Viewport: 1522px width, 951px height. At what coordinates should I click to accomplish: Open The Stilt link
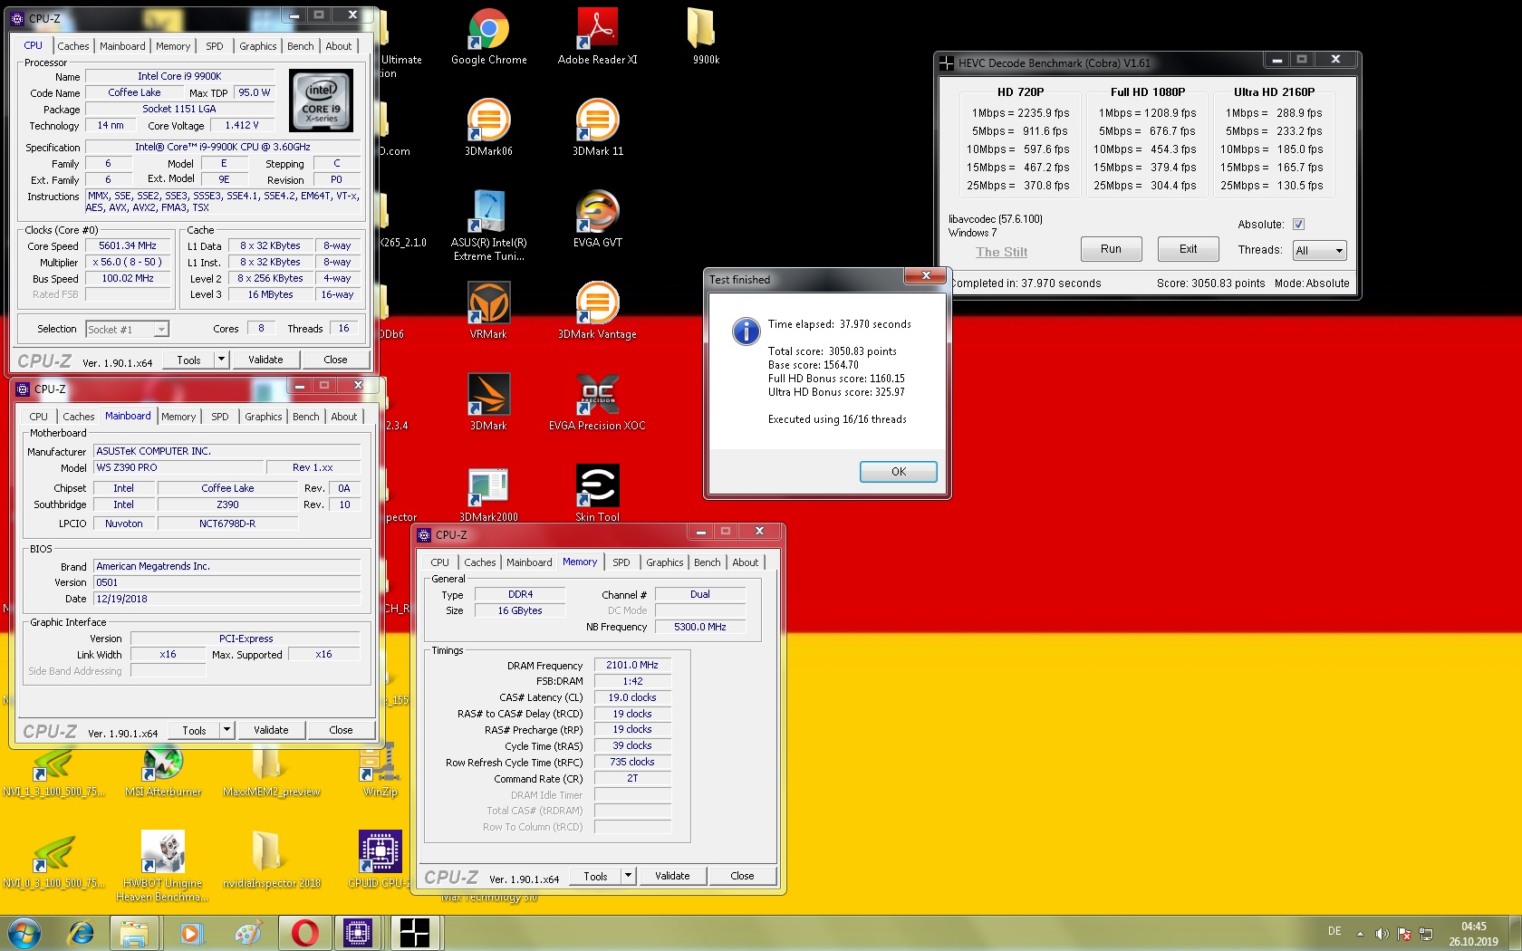pos(1001,253)
